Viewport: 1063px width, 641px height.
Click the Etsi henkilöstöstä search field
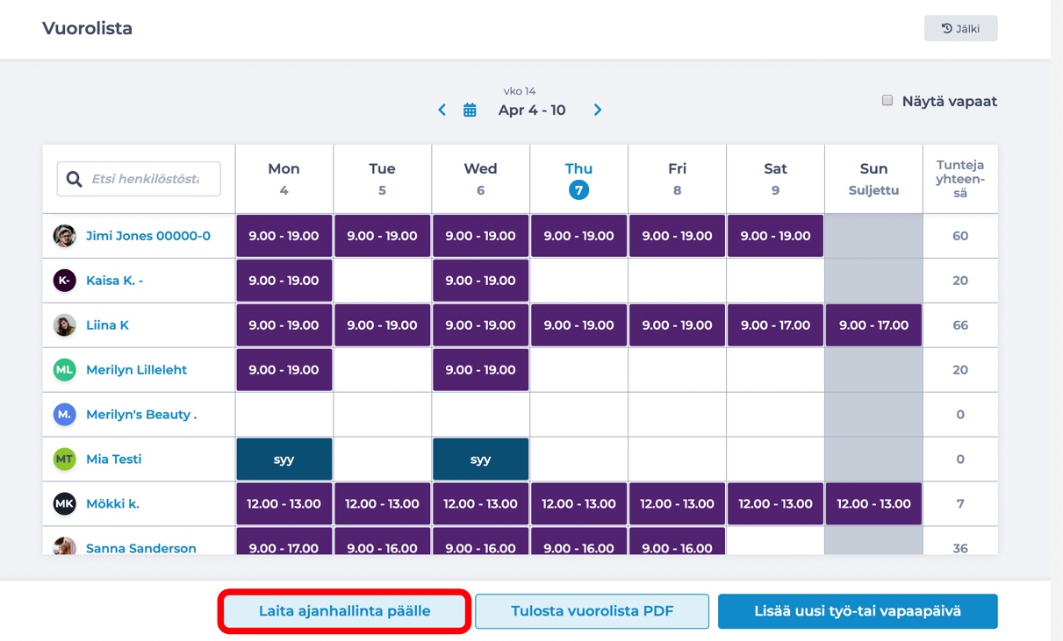tap(139, 179)
